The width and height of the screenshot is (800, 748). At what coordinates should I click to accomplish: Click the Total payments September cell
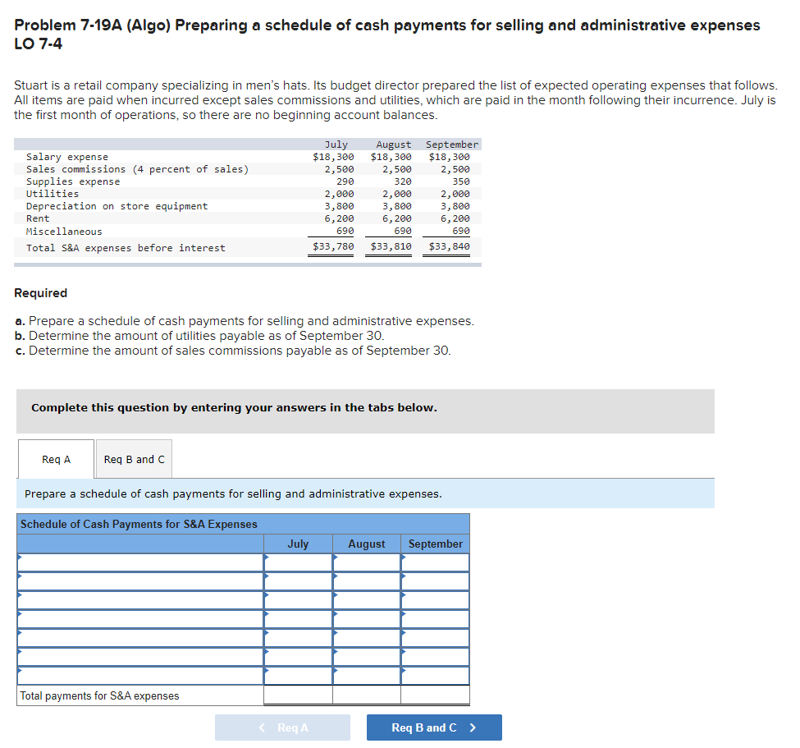coord(436,695)
